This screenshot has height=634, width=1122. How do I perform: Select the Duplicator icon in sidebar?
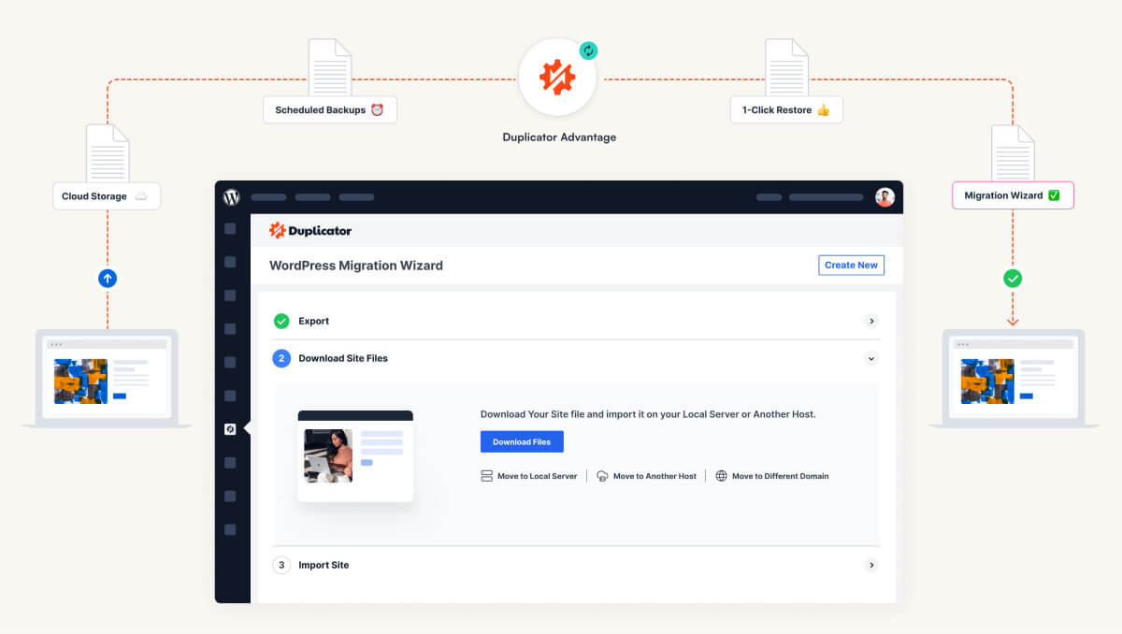point(230,429)
